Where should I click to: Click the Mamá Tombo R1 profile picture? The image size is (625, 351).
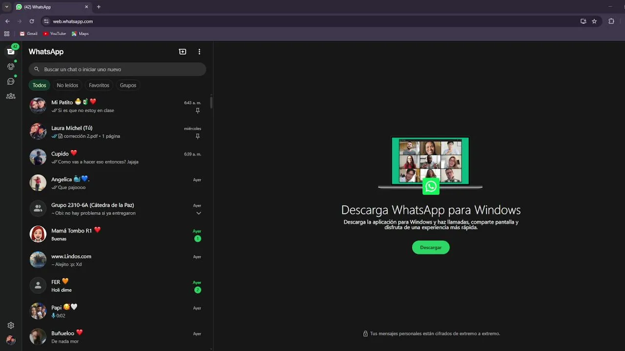38,234
